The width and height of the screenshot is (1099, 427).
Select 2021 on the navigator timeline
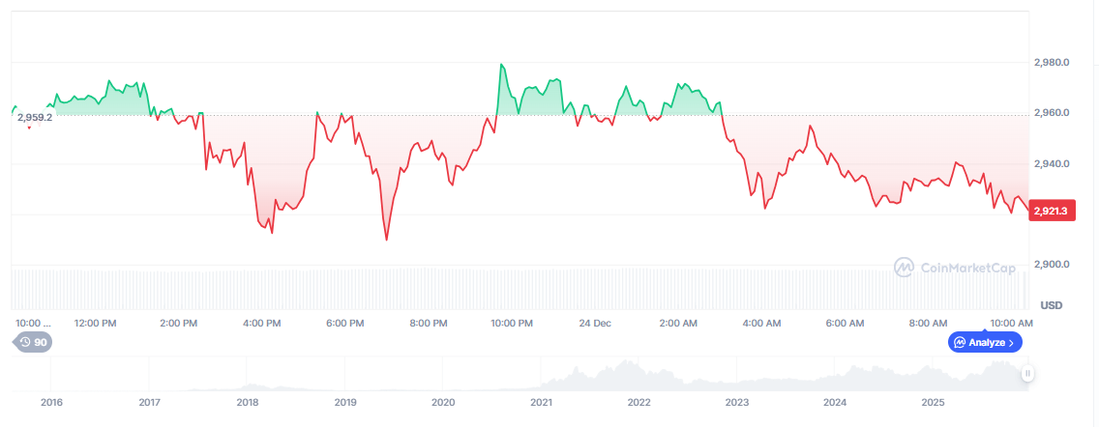(542, 401)
